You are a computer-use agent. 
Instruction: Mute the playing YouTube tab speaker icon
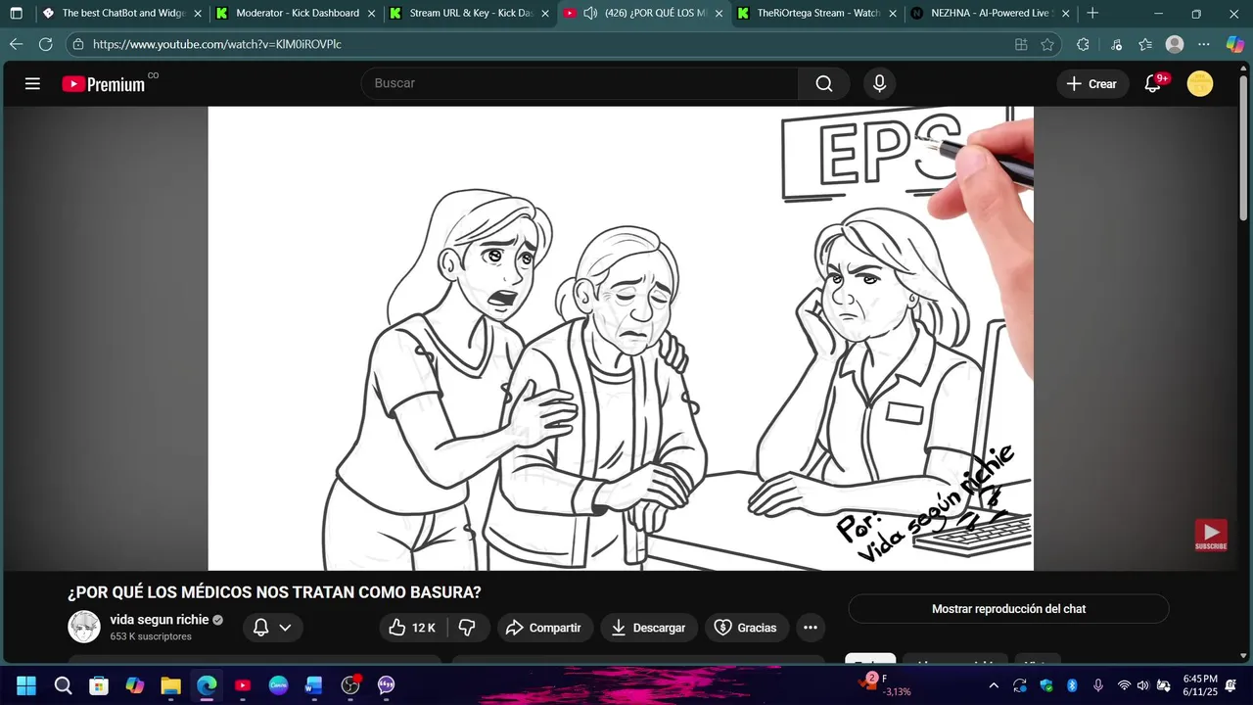(x=590, y=13)
